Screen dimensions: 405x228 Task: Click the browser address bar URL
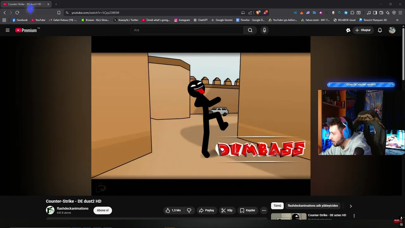pos(95,13)
